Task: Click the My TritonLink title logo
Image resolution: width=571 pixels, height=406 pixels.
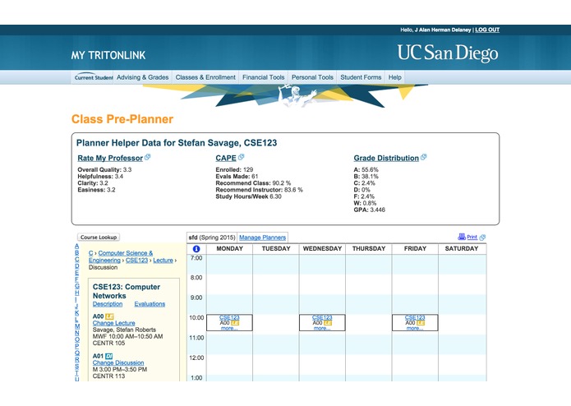Action: tap(108, 55)
